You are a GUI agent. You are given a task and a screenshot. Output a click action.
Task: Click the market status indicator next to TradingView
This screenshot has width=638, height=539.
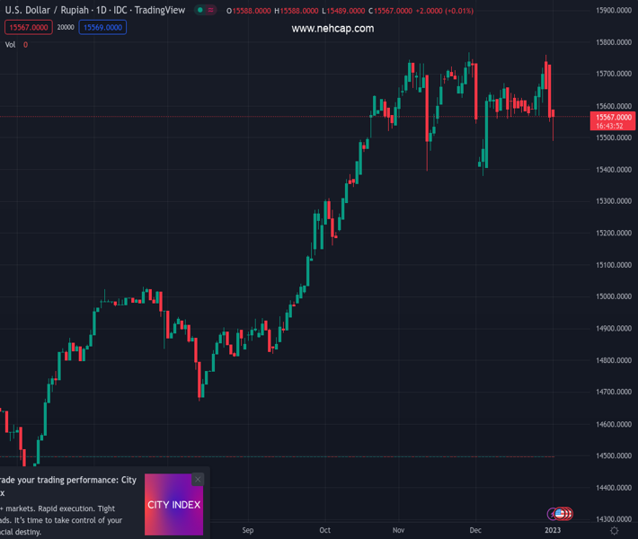[x=200, y=11]
